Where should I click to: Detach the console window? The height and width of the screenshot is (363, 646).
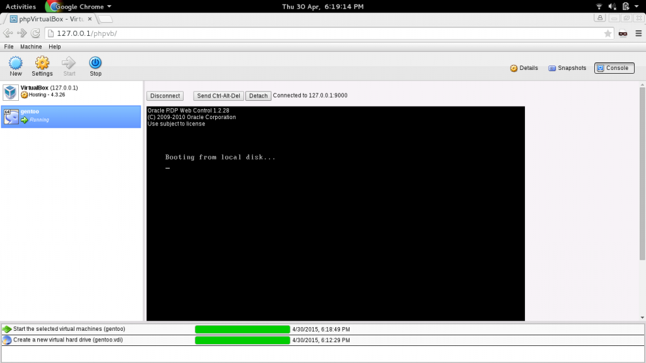point(258,96)
